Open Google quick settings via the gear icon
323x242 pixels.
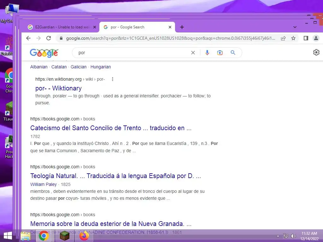coord(316,52)
